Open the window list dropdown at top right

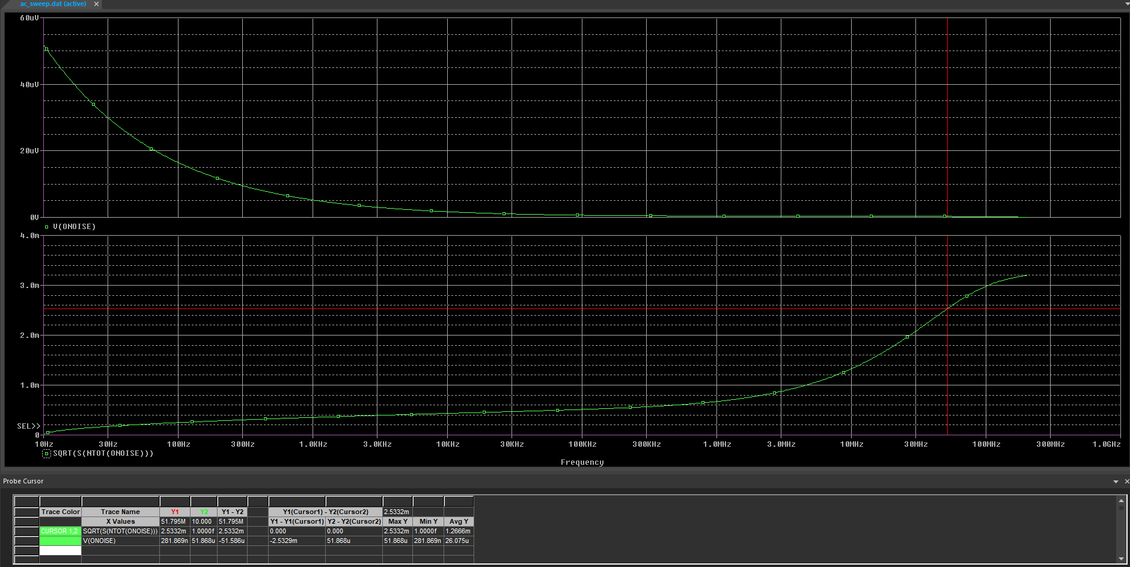(1126, 4)
